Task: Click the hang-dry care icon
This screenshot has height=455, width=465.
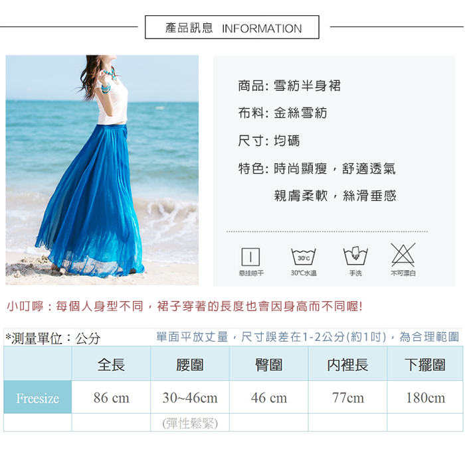Action: pyautogui.click(x=250, y=257)
